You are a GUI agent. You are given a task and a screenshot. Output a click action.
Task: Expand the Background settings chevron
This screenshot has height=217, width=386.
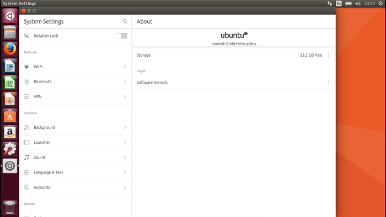(125, 127)
